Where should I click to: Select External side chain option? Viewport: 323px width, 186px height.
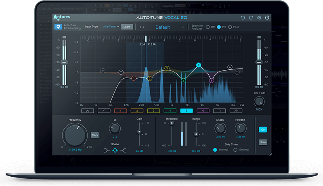pyautogui.click(x=235, y=150)
